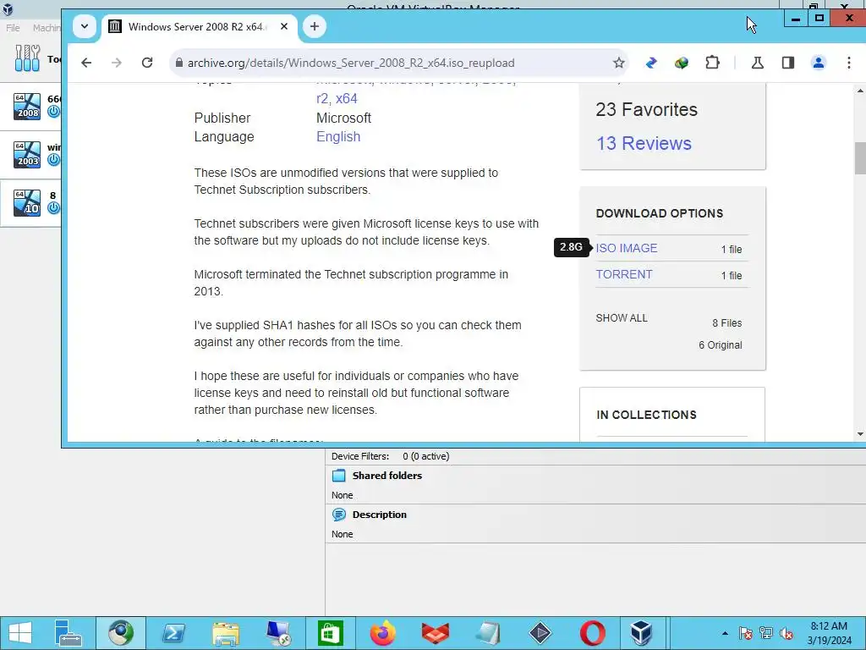
Task: Open VirtualBox Tools icon
Action: tap(27, 58)
